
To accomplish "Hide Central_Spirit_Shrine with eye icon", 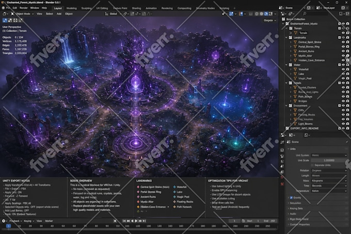I will pos(343,42).
